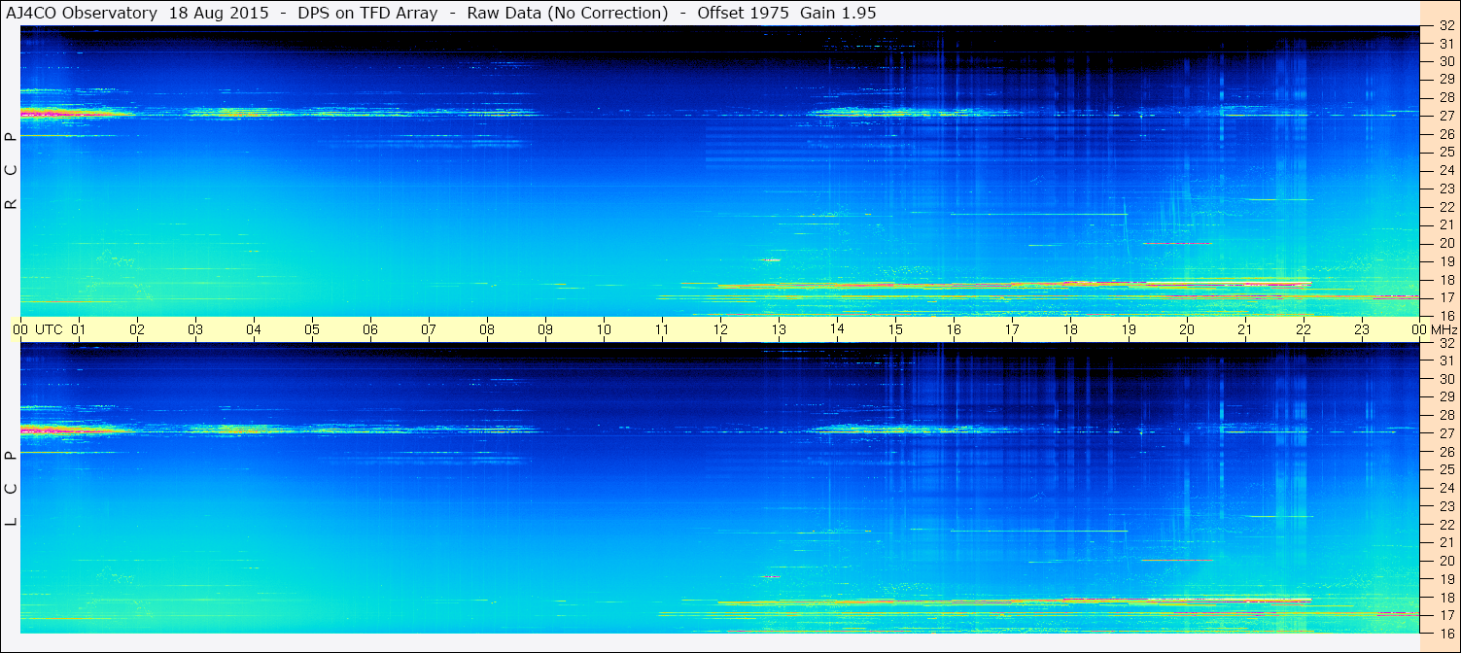
Task: Select hour marker 05 on time axis
Action: coord(312,329)
